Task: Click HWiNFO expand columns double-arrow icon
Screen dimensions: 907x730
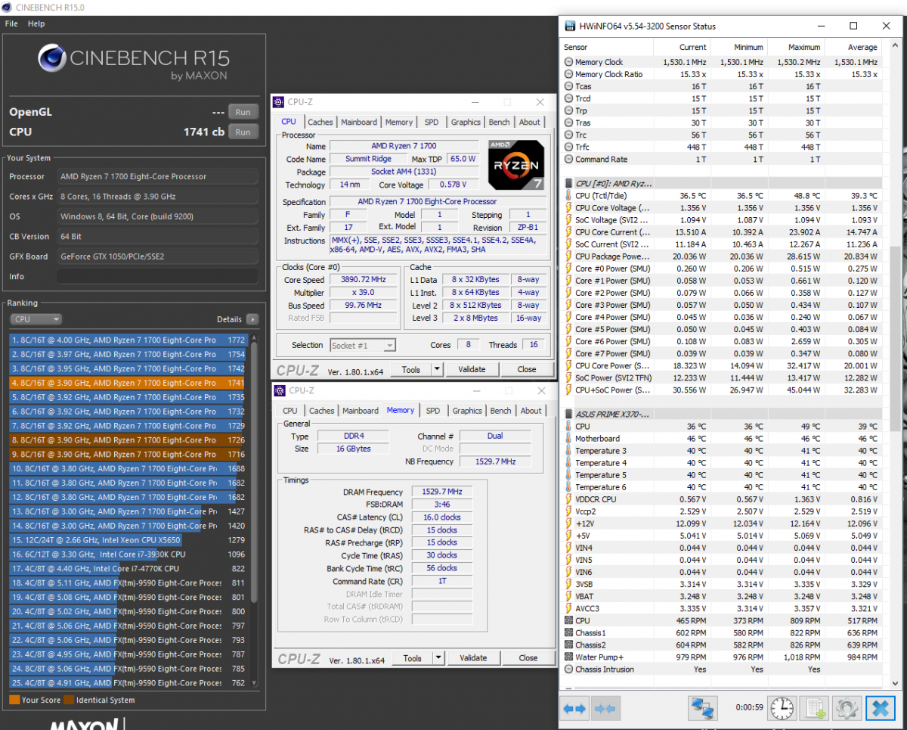Action: [574, 709]
